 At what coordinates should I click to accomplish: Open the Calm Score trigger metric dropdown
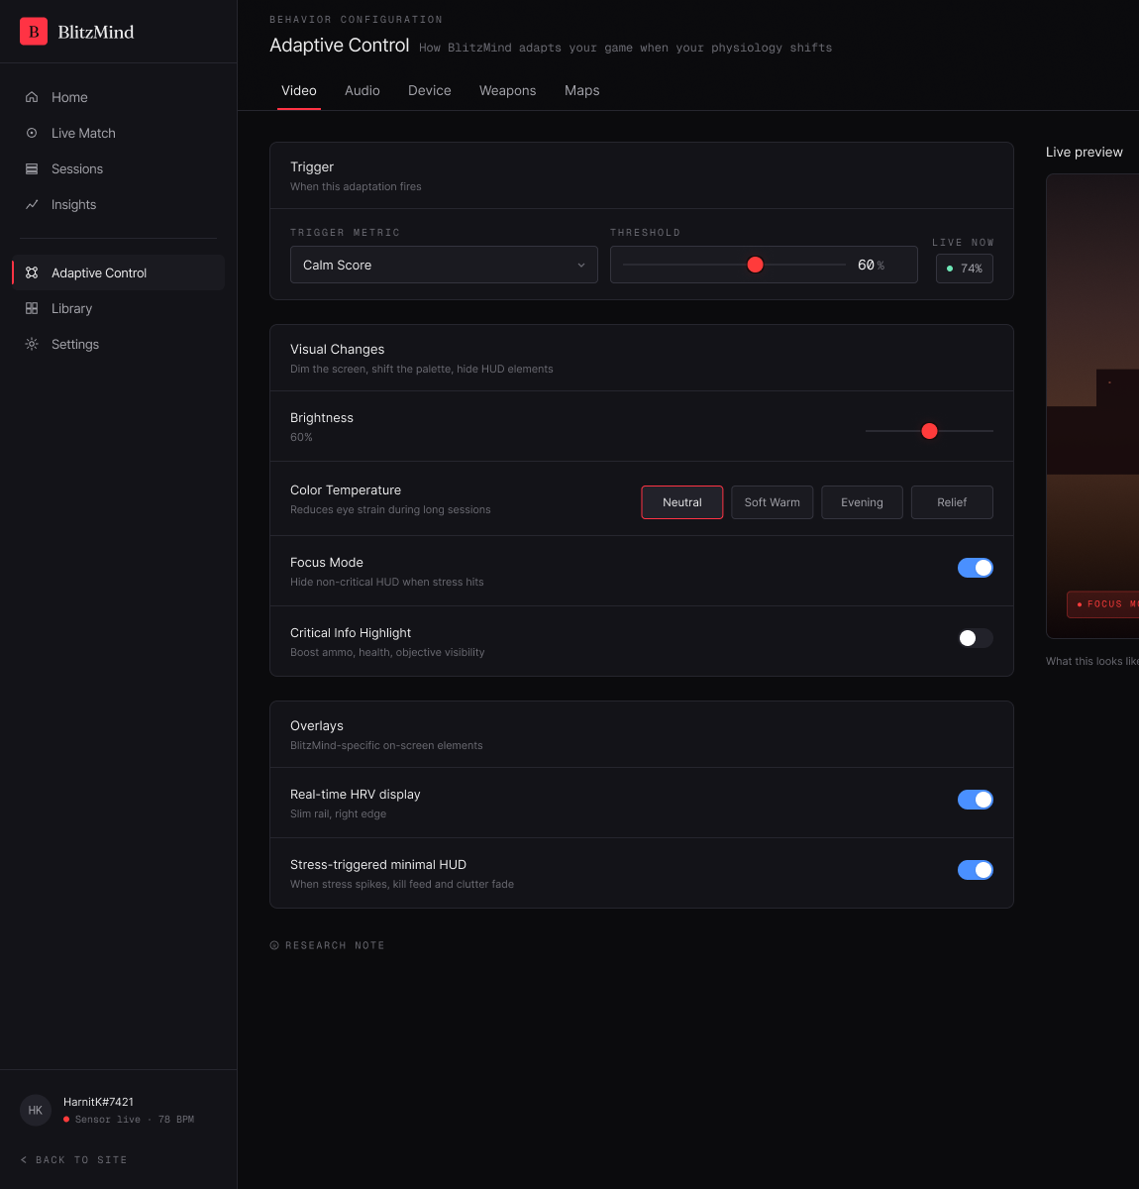(444, 265)
